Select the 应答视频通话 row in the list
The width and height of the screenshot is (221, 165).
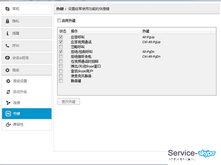[137, 42]
